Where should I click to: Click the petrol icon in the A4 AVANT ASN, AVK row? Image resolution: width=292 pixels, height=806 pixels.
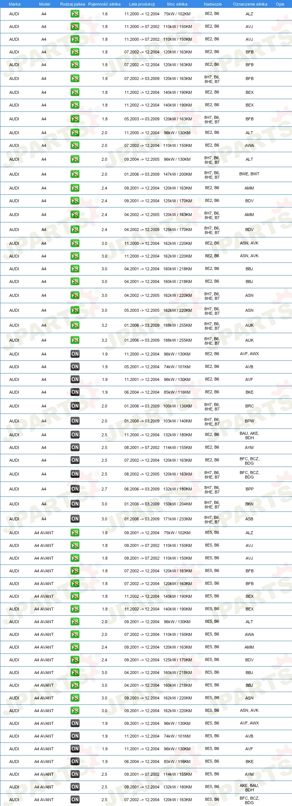tap(75, 711)
